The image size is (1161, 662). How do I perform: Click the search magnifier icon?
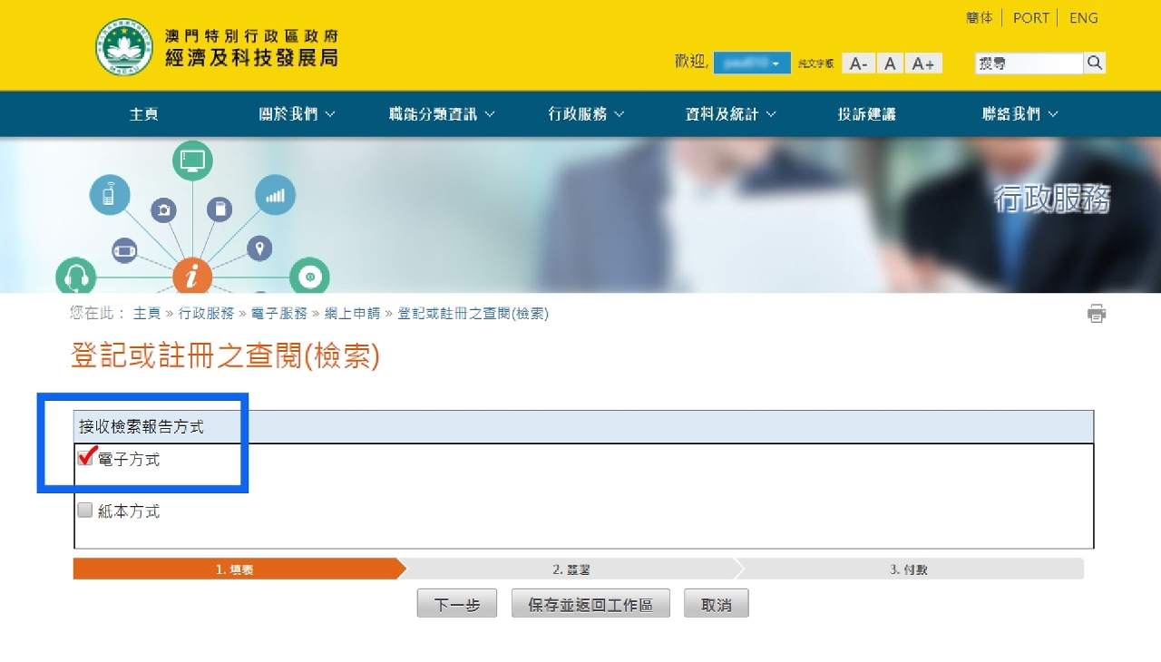[x=1095, y=63]
